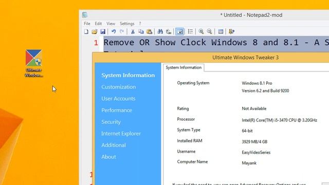Open the View menu in Notepad2-mod

(111, 24)
